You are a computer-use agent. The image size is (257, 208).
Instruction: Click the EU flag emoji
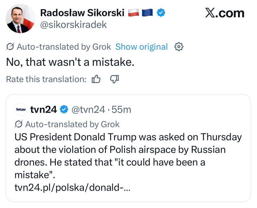(148, 13)
